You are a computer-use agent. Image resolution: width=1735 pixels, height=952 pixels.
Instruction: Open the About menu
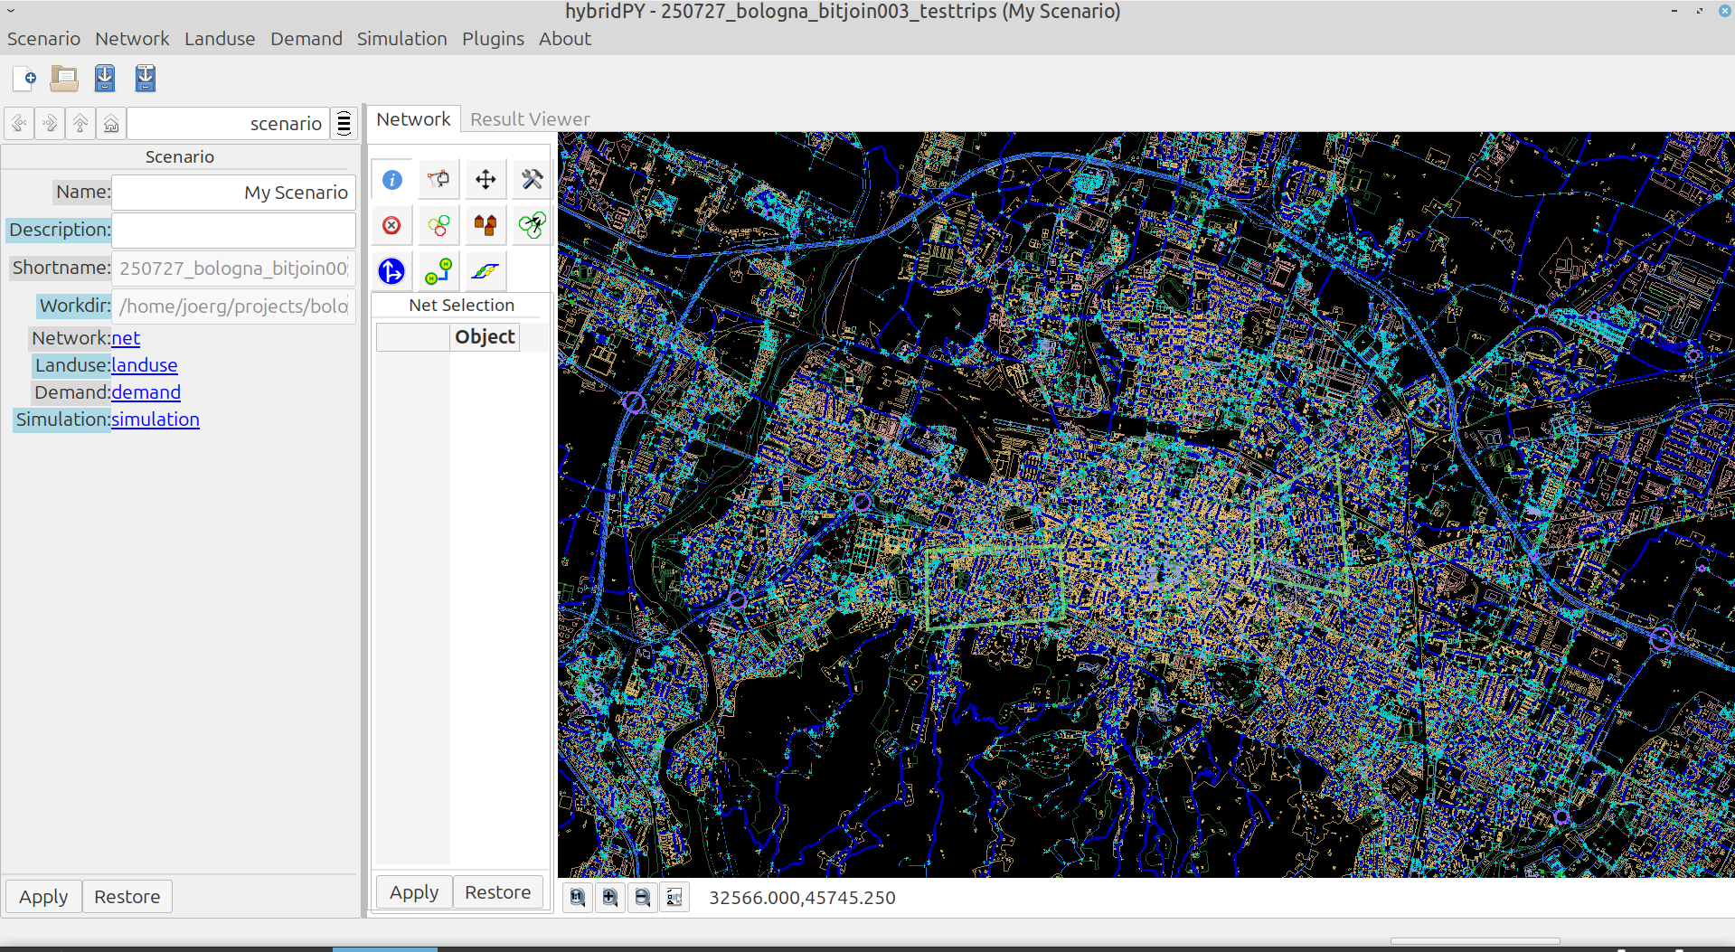(x=565, y=39)
